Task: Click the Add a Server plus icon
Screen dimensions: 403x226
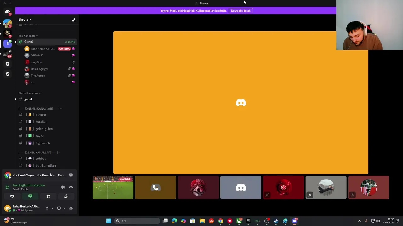Action: pyautogui.click(x=8, y=64)
